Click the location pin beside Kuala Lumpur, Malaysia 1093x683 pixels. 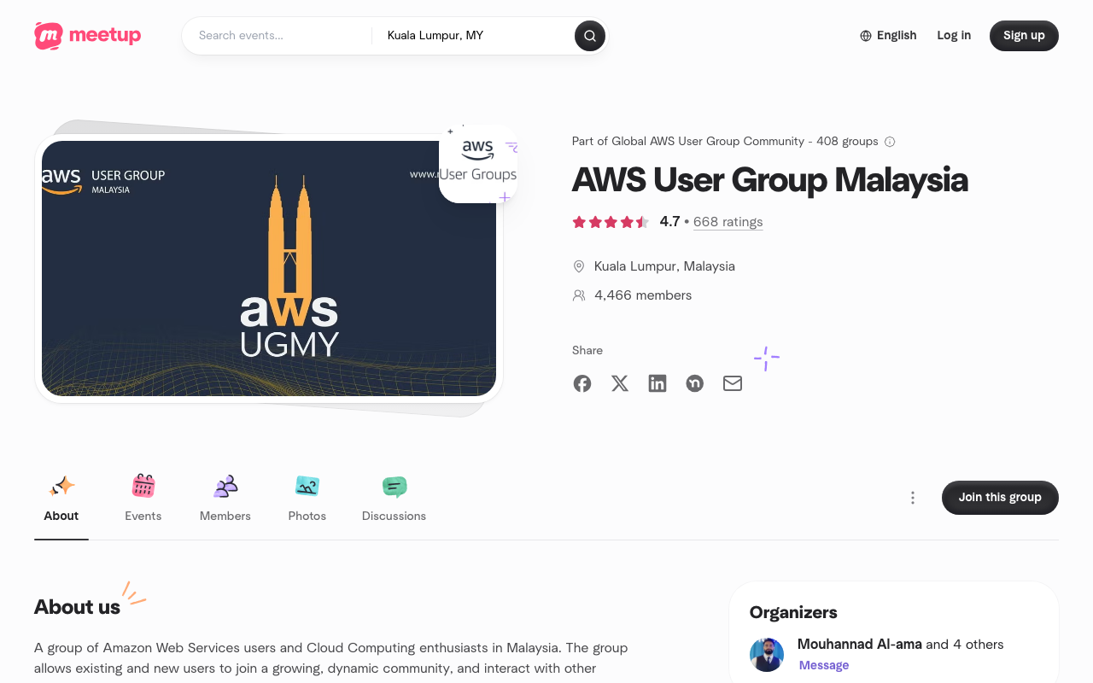(579, 266)
